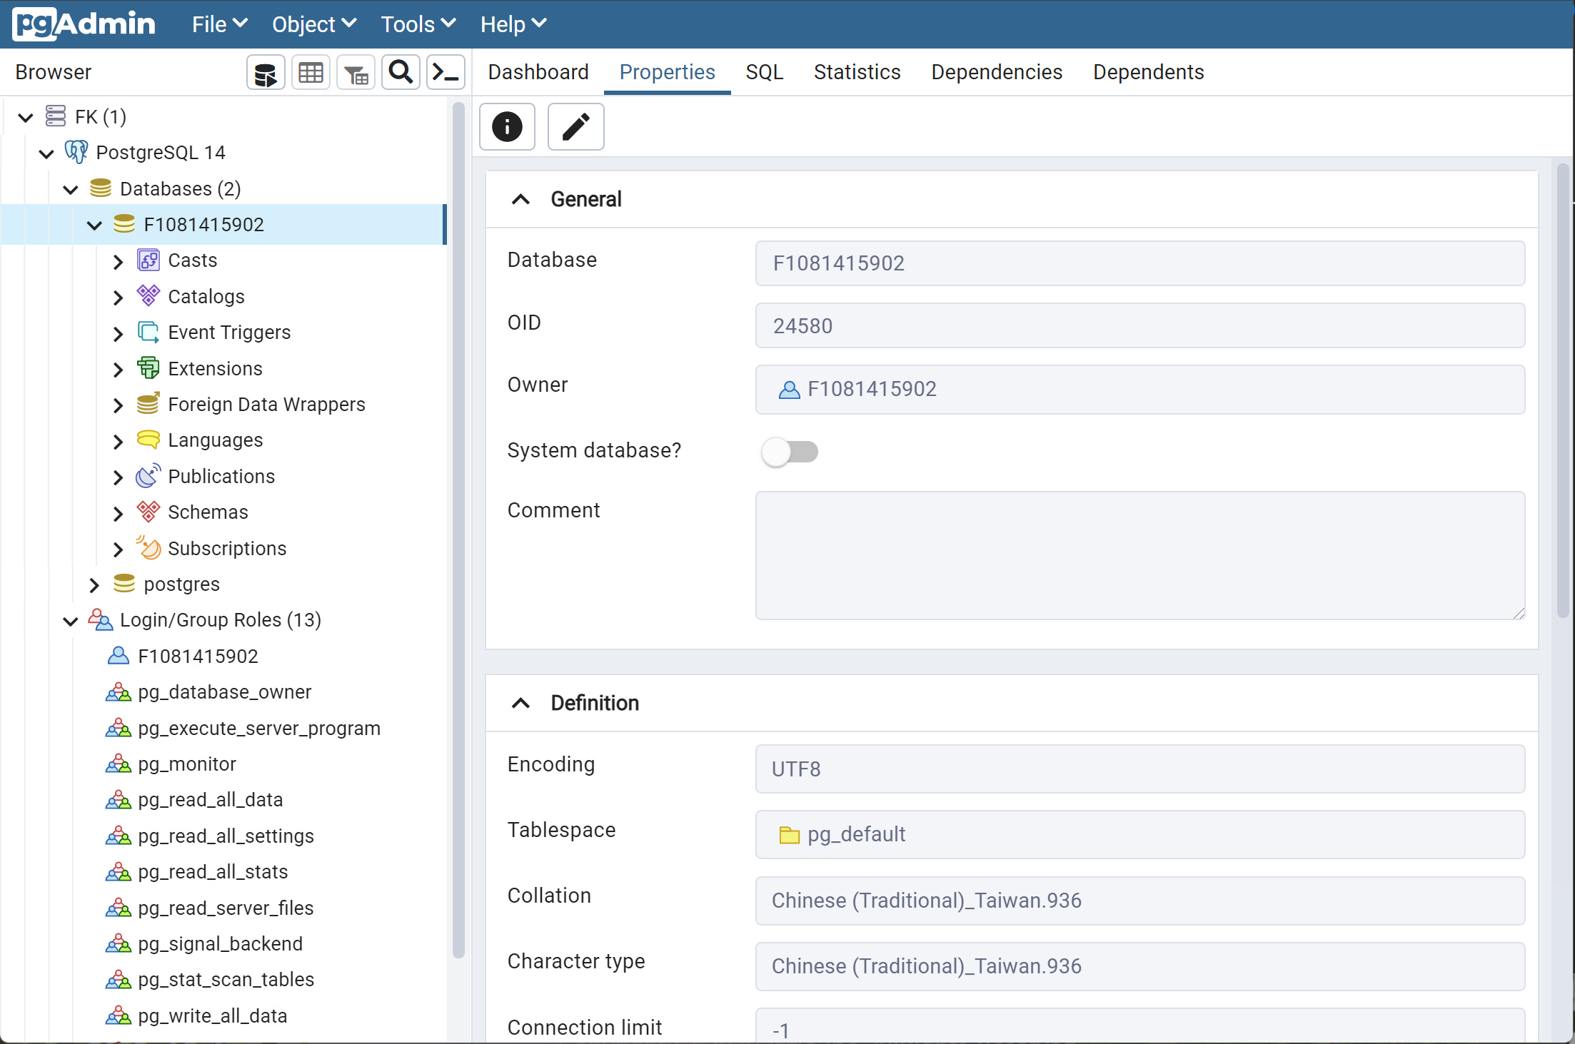The height and width of the screenshot is (1044, 1575).
Task: Click the Filtered Rows toolbar icon
Action: coord(356,73)
